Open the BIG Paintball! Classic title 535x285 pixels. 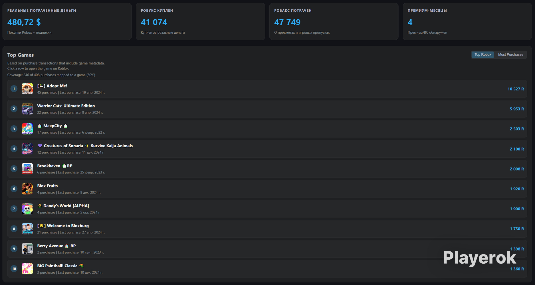(60, 266)
